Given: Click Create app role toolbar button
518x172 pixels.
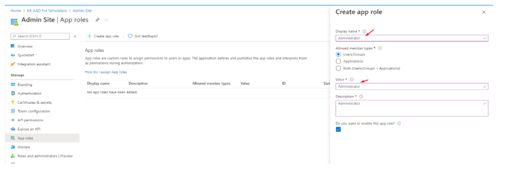Looking at the screenshot, I should (103, 36).
